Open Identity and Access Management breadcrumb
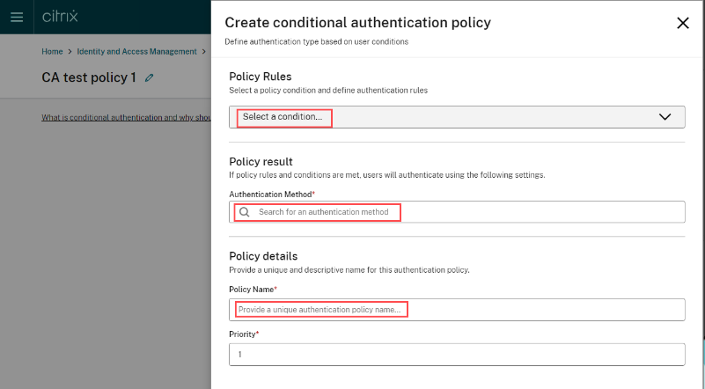This screenshot has width=705, height=389. pos(136,52)
